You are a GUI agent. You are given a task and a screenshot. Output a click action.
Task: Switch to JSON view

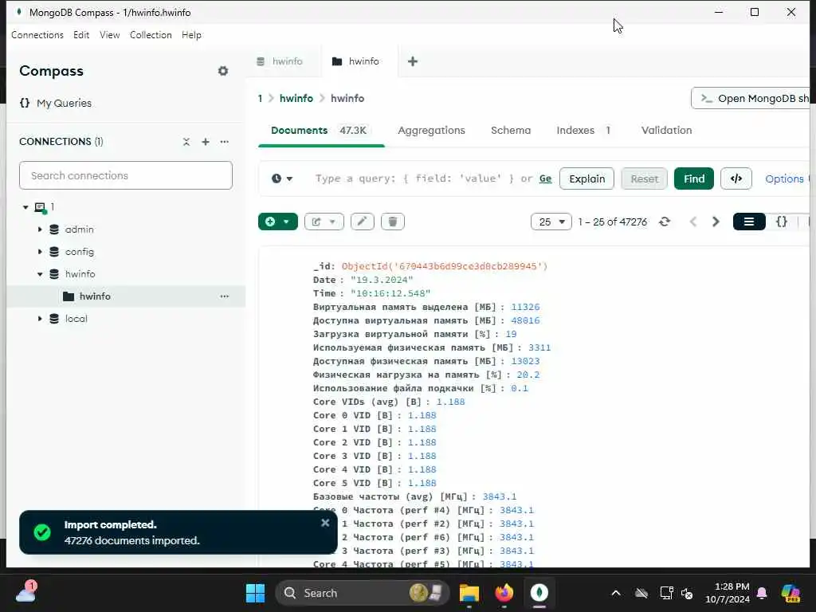point(782,222)
